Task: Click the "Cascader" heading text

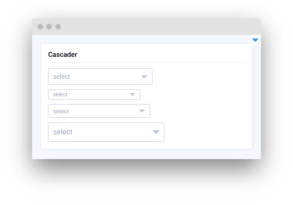Action: (x=63, y=55)
